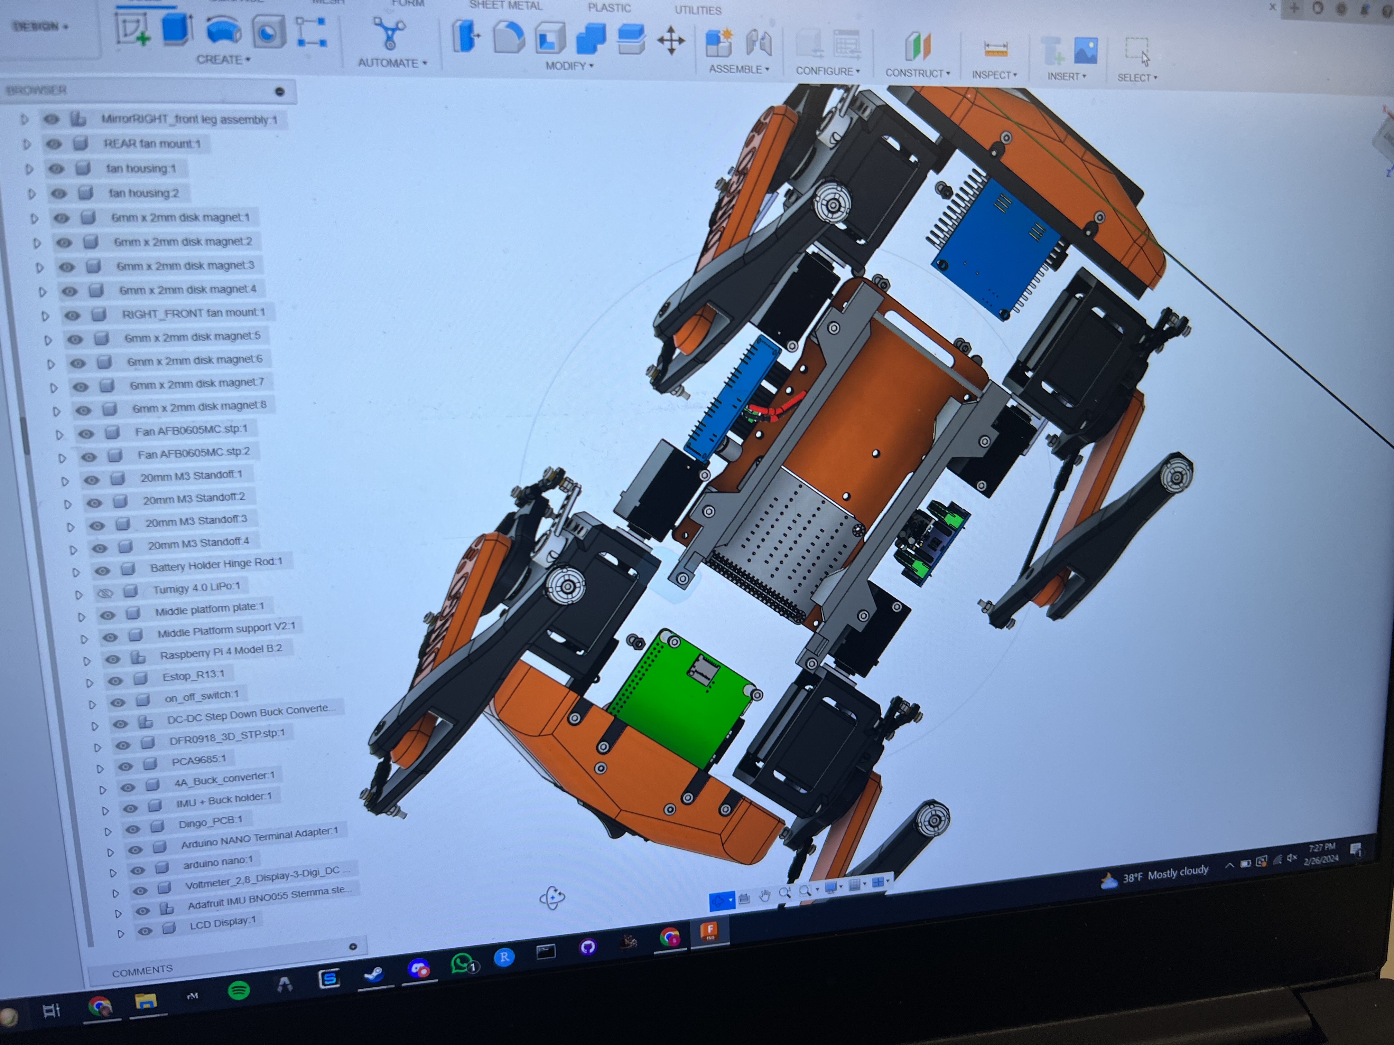Hide Middle platform plate:1 eye icon

click(x=108, y=615)
